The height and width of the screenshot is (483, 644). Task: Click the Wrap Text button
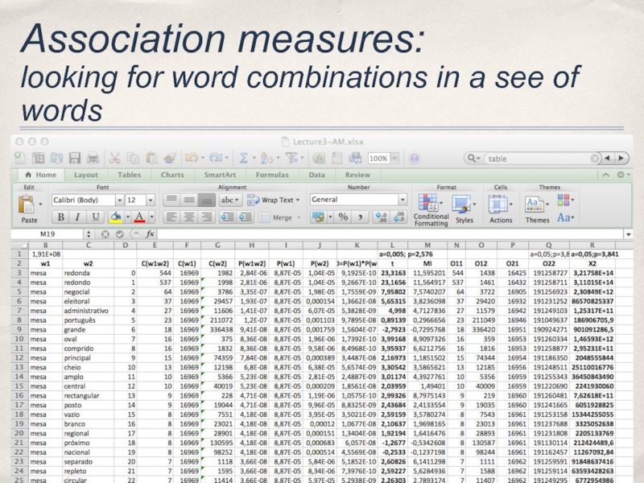click(x=275, y=200)
